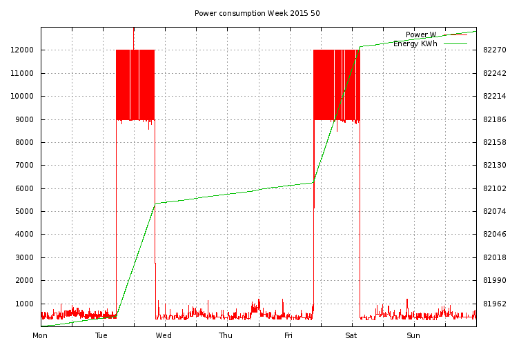The image size is (530, 345).
Task: Click the 82270 right axis value
Action: point(495,50)
